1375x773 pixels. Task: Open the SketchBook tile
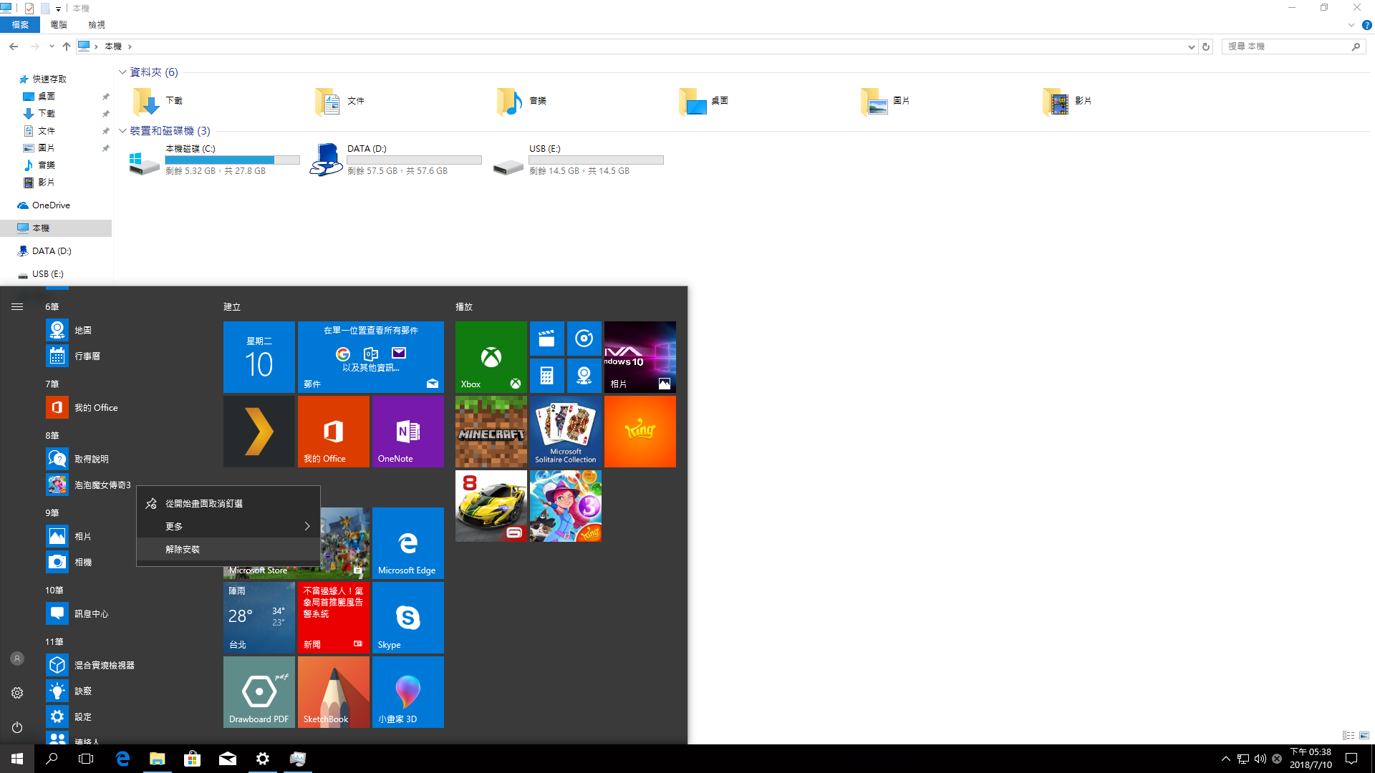(333, 691)
